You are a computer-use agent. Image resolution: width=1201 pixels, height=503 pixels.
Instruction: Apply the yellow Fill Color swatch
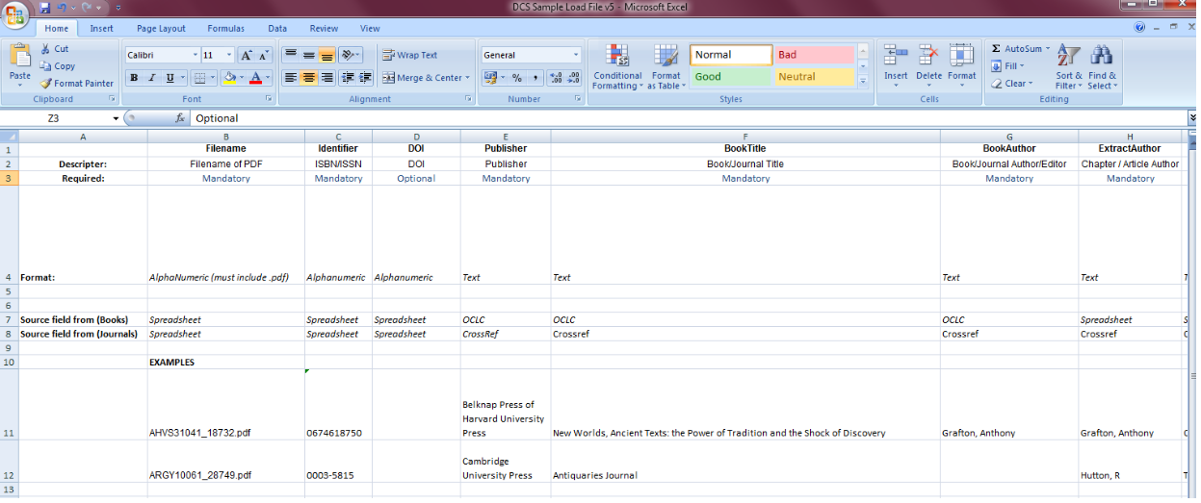[x=228, y=78]
